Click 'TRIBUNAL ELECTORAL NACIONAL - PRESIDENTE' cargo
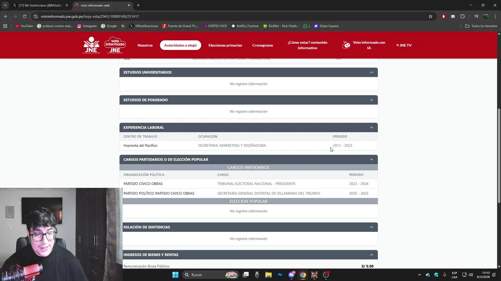 256,184
